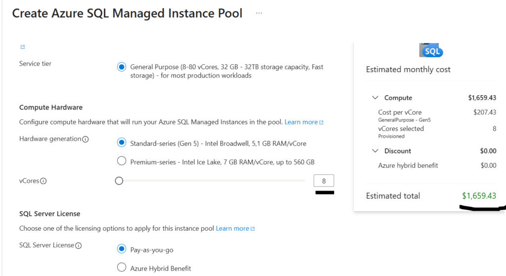Click the Create Azure SQL Managed Instance Pool title

pyautogui.click(x=127, y=13)
